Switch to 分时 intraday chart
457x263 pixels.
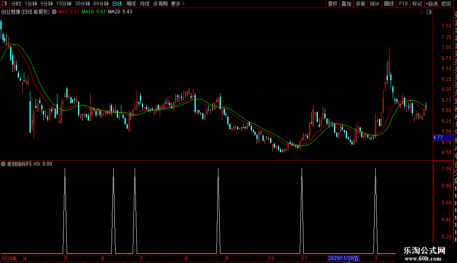tap(16, 4)
